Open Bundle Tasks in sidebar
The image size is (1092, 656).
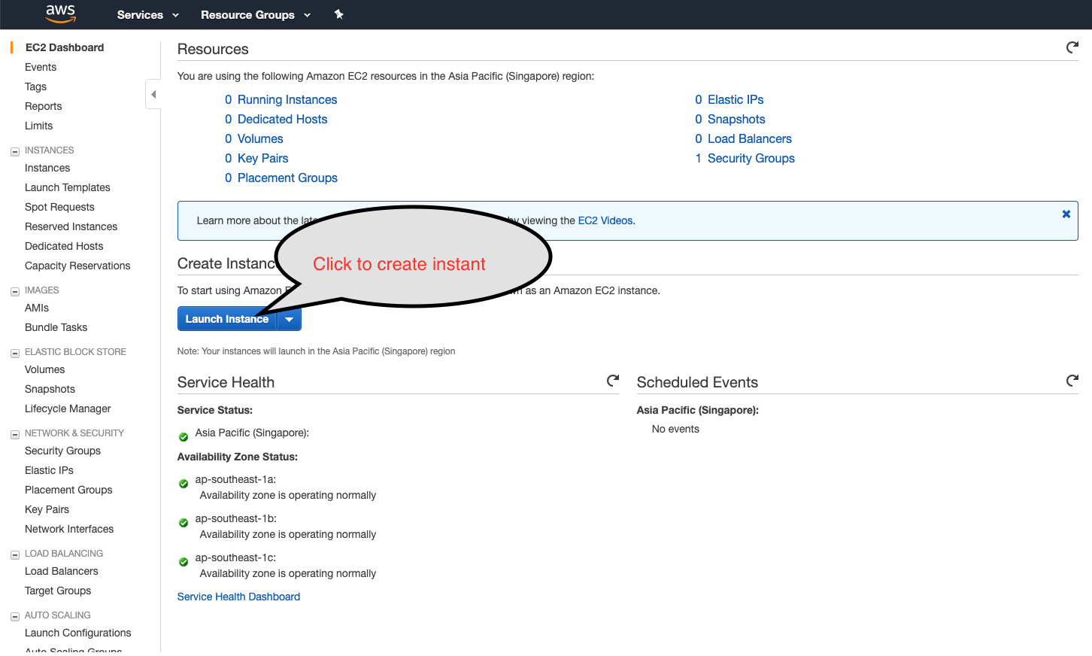coord(56,327)
